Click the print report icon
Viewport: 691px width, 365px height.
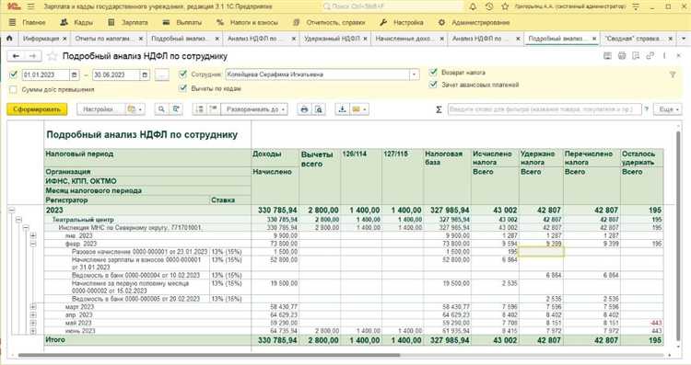(304, 109)
